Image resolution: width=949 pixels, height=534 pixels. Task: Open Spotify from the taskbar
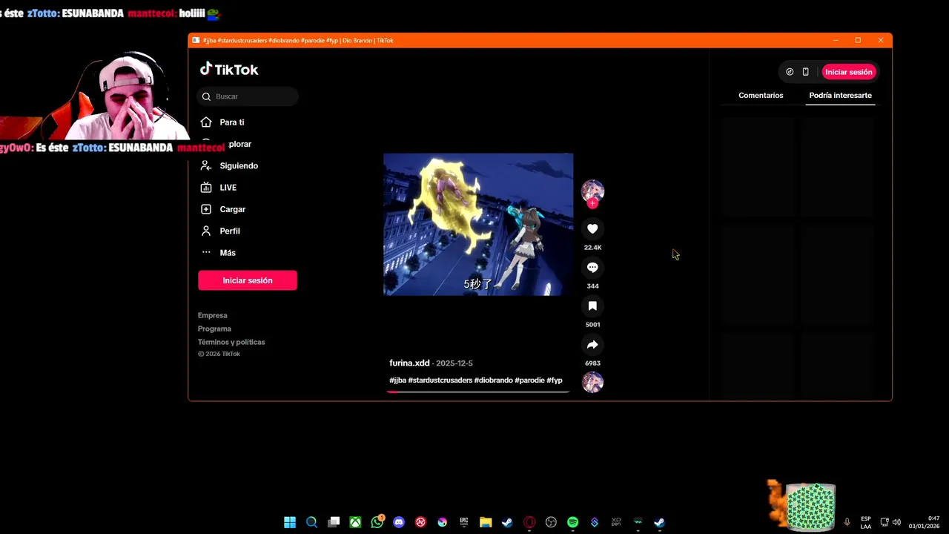(572, 522)
